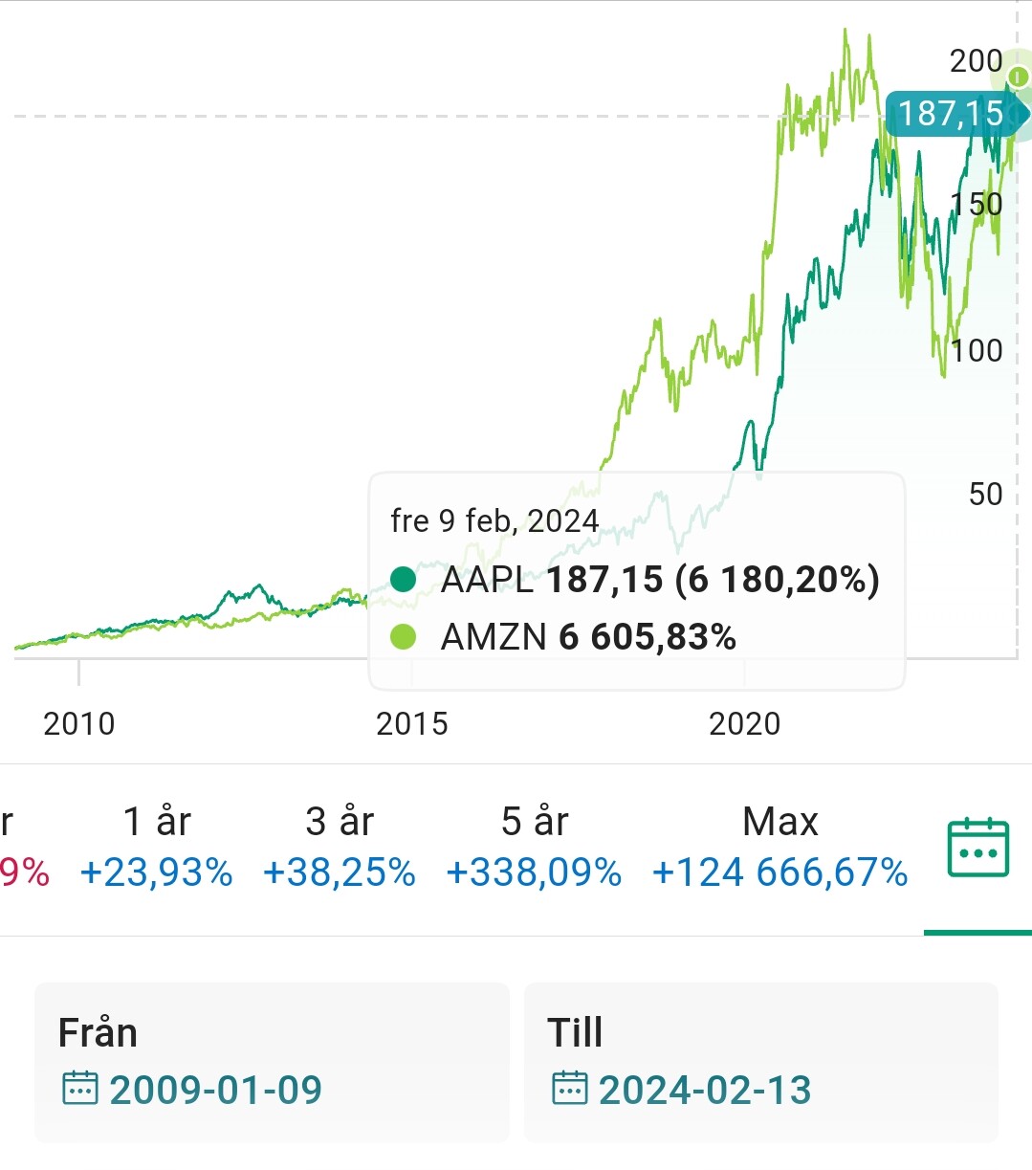1032x1170 pixels.
Task: Open the Till date 2024-02-13 field
Action: [x=760, y=1063]
